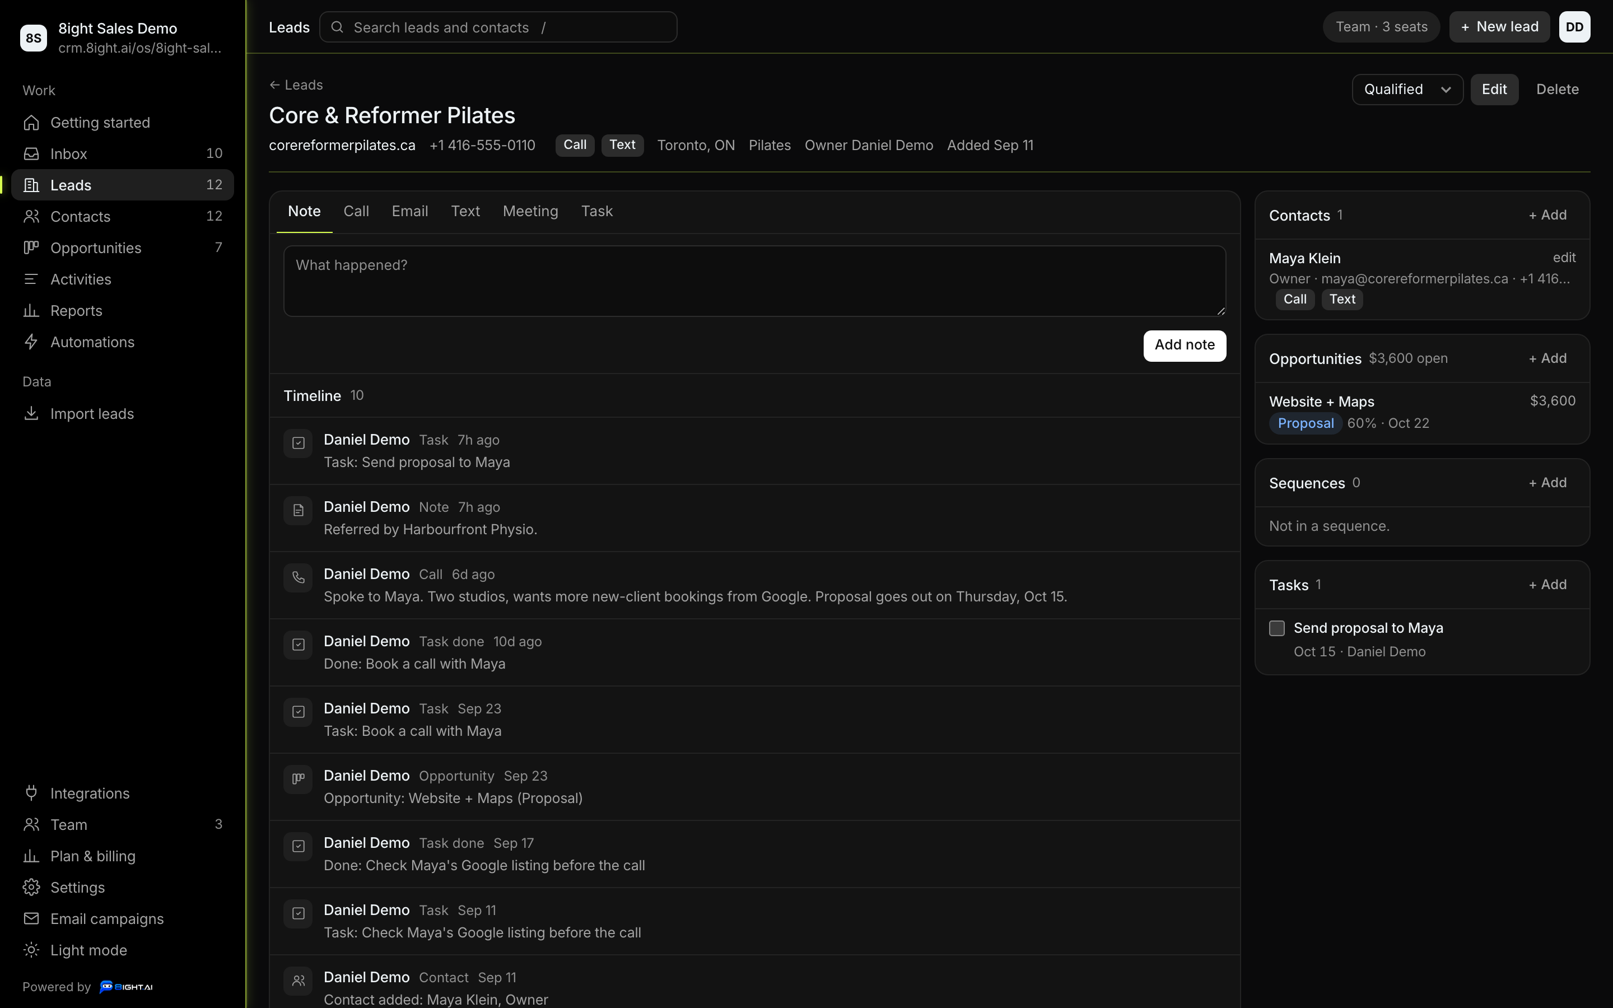The height and width of the screenshot is (1008, 1613).
Task: Open the Contacts people icon
Action: pos(31,217)
